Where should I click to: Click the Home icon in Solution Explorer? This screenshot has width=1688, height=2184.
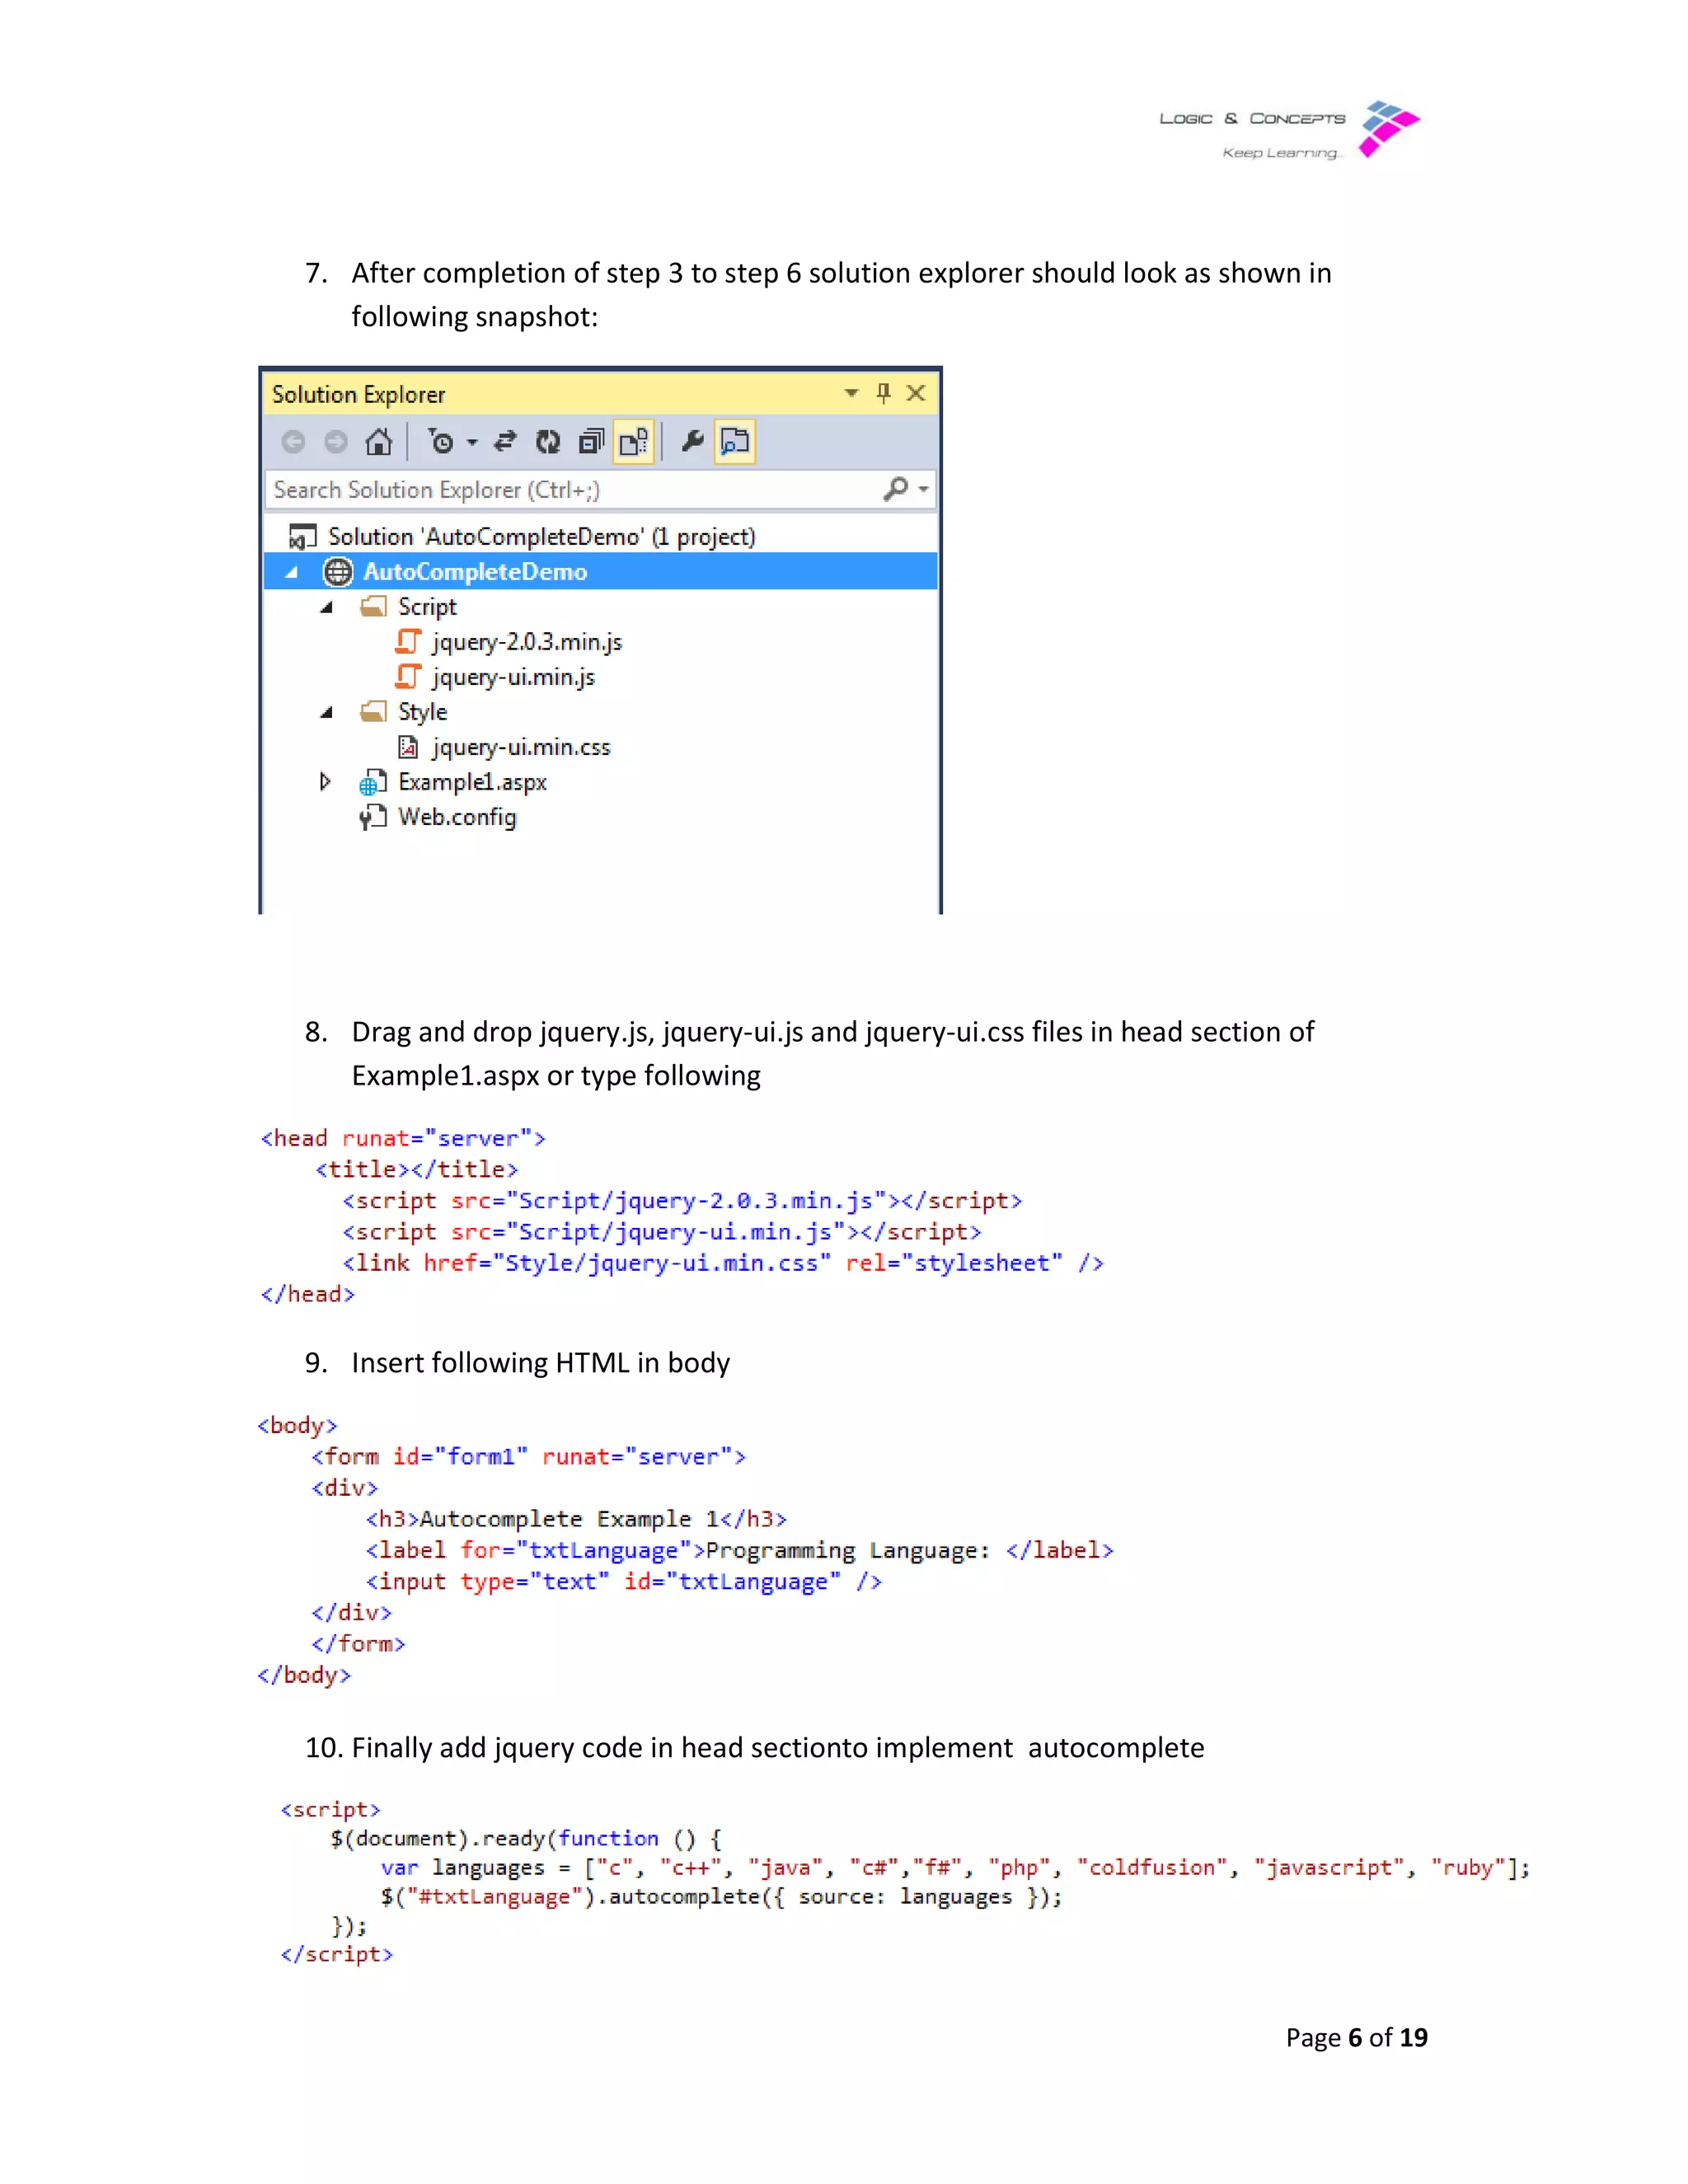[378, 441]
